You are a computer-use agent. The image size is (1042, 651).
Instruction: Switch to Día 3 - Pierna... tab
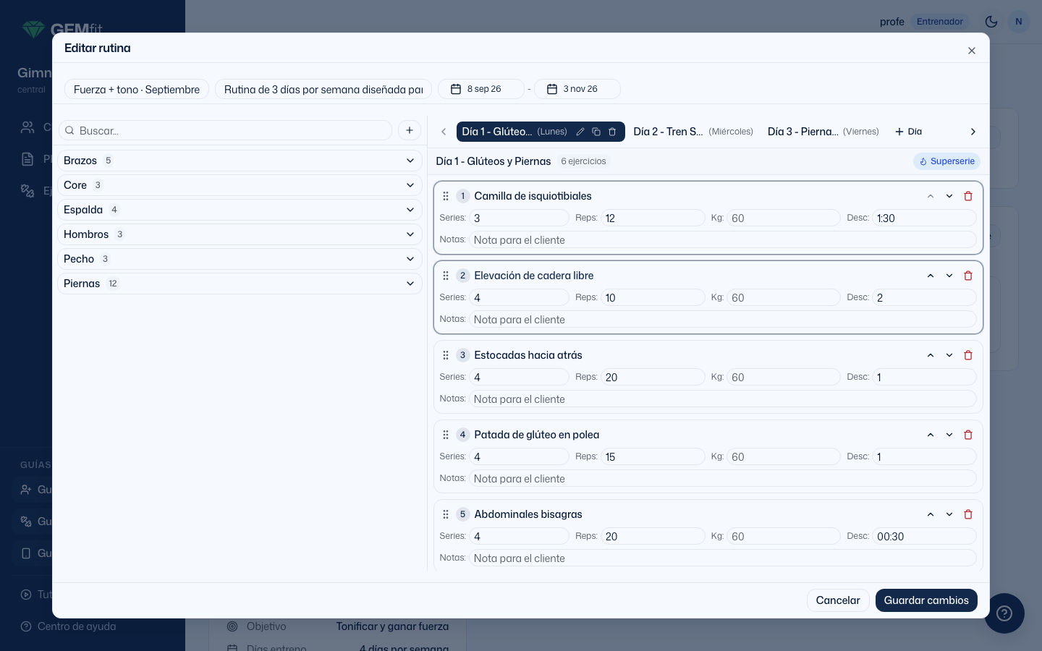tap(823, 132)
